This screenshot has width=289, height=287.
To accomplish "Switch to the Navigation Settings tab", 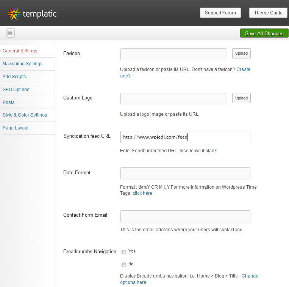I will pos(22,64).
